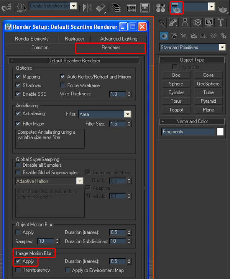Viewport: 230px width, 279px height.
Task: Open the white object color swatch
Action: coord(220,132)
